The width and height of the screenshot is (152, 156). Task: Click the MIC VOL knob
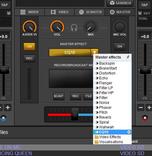point(120,27)
